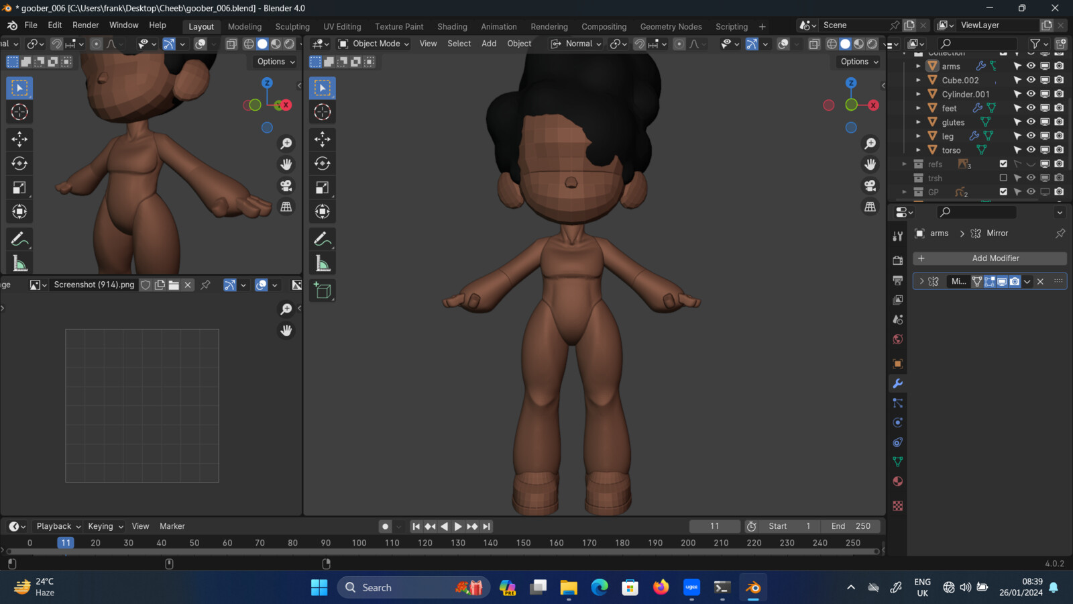Viewport: 1073px width, 604px height.
Task: Open main viewport Add menu
Action: click(x=489, y=44)
